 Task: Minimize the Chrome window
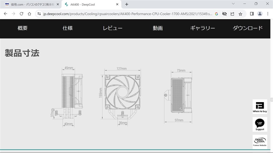coord(245,4)
